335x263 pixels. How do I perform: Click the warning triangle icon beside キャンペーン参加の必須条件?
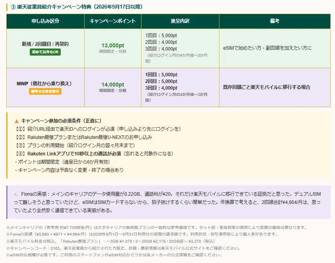(x=16, y=121)
